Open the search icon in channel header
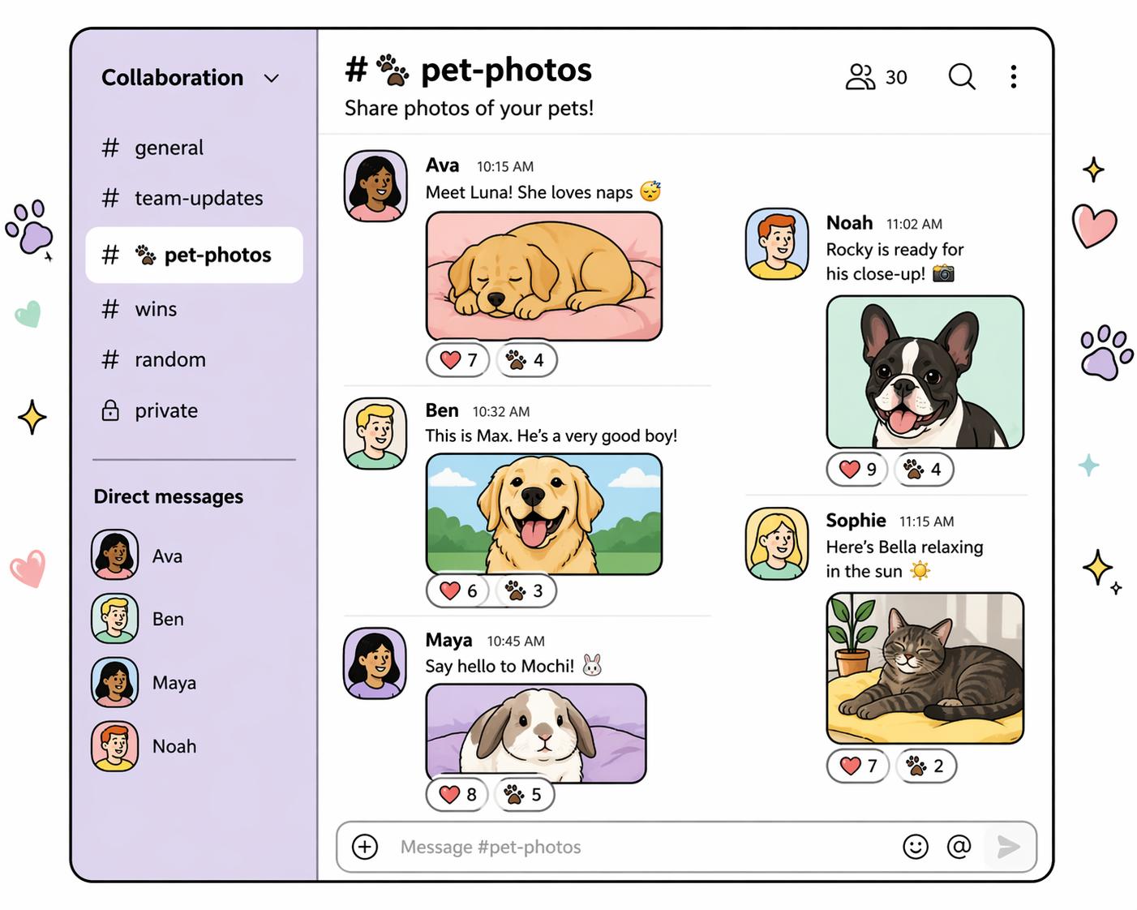 (961, 77)
